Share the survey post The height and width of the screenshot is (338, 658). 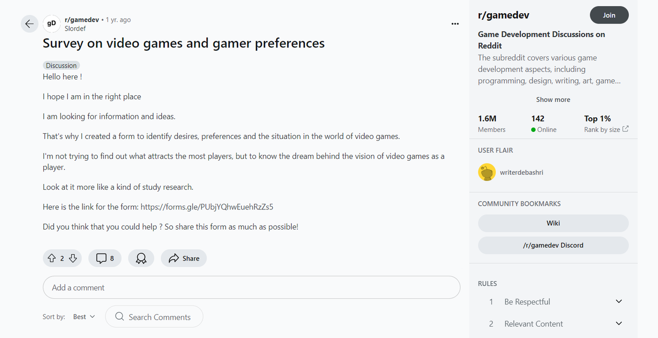184,258
